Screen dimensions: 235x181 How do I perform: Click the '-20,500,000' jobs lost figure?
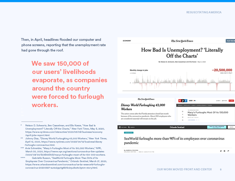(x=222, y=70)
